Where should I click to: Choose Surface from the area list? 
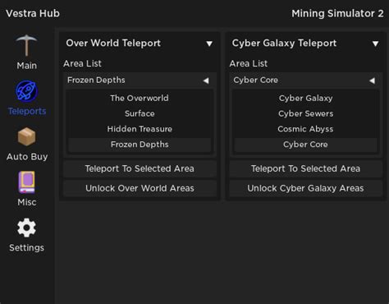(x=140, y=113)
